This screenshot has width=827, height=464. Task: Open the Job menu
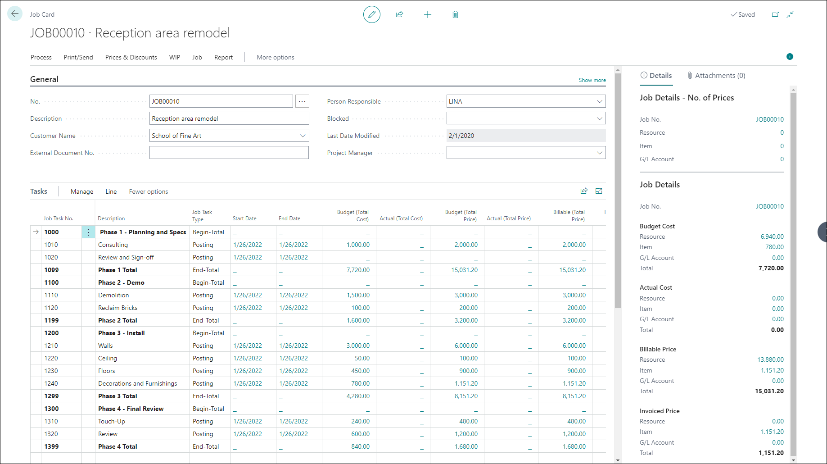pyautogui.click(x=197, y=57)
